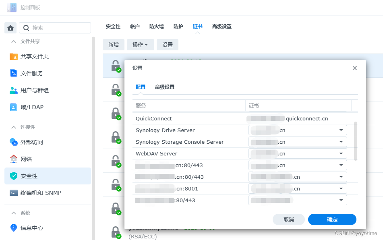Click the 新增 button
The width and height of the screenshot is (383, 240).
(114, 45)
